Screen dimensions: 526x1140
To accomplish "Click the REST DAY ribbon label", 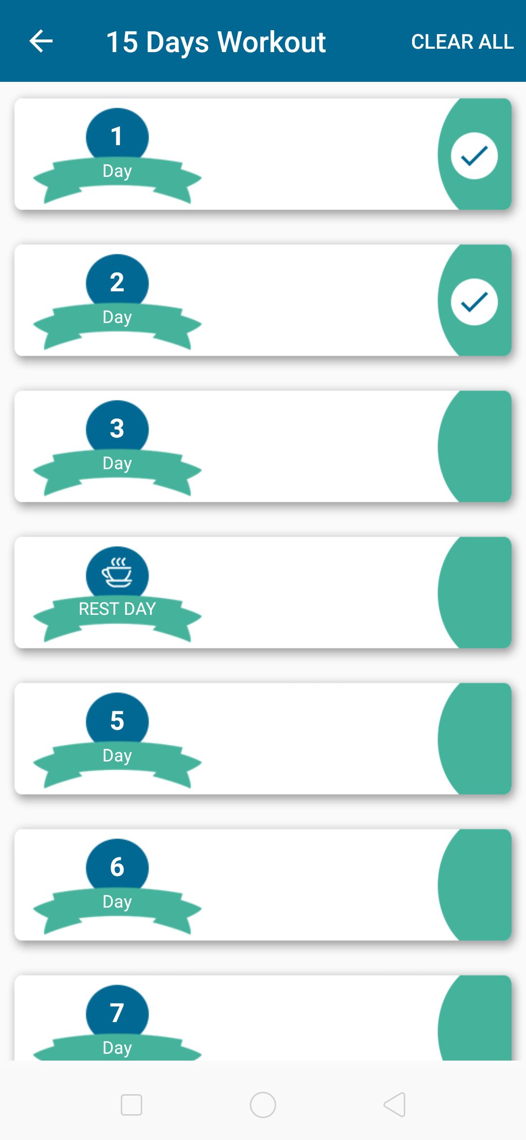I will 117,609.
